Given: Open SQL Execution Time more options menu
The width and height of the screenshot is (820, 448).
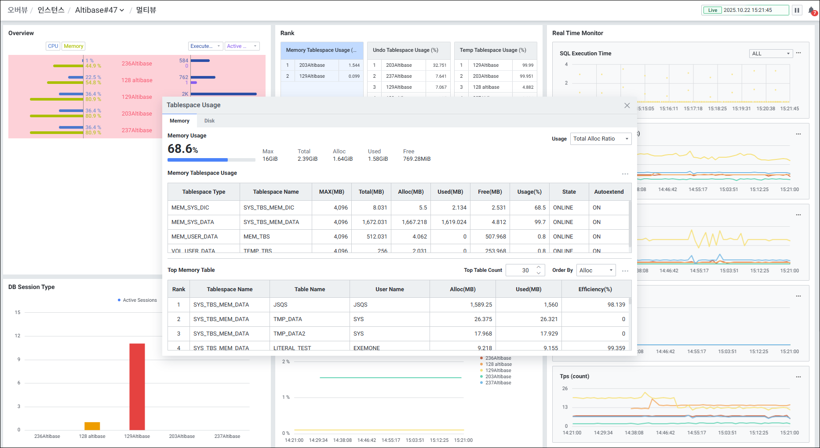Looking at the screenshot, I should 798,53.
